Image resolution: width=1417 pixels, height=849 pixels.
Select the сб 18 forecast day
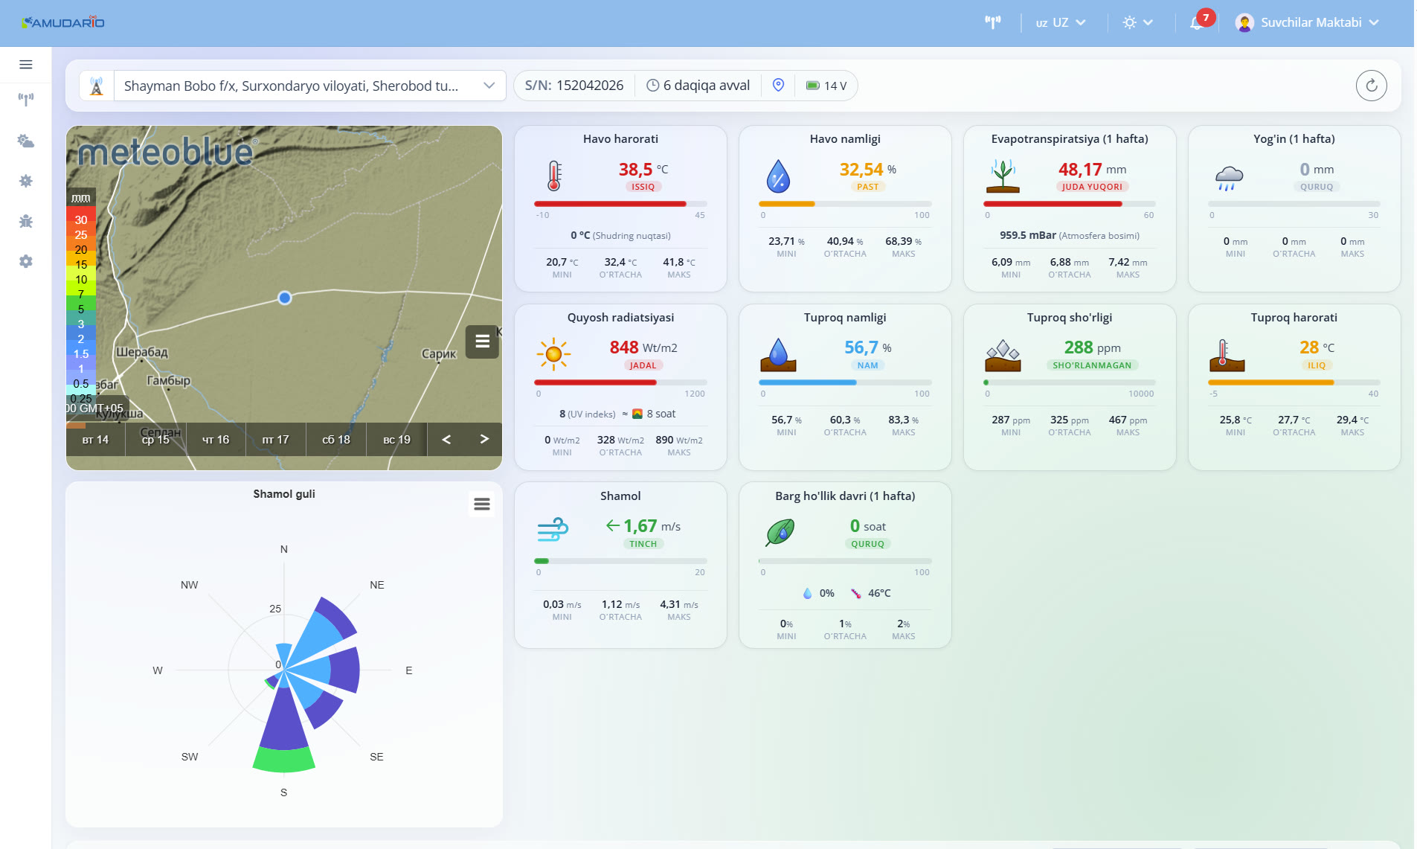[x=335, y=440]
